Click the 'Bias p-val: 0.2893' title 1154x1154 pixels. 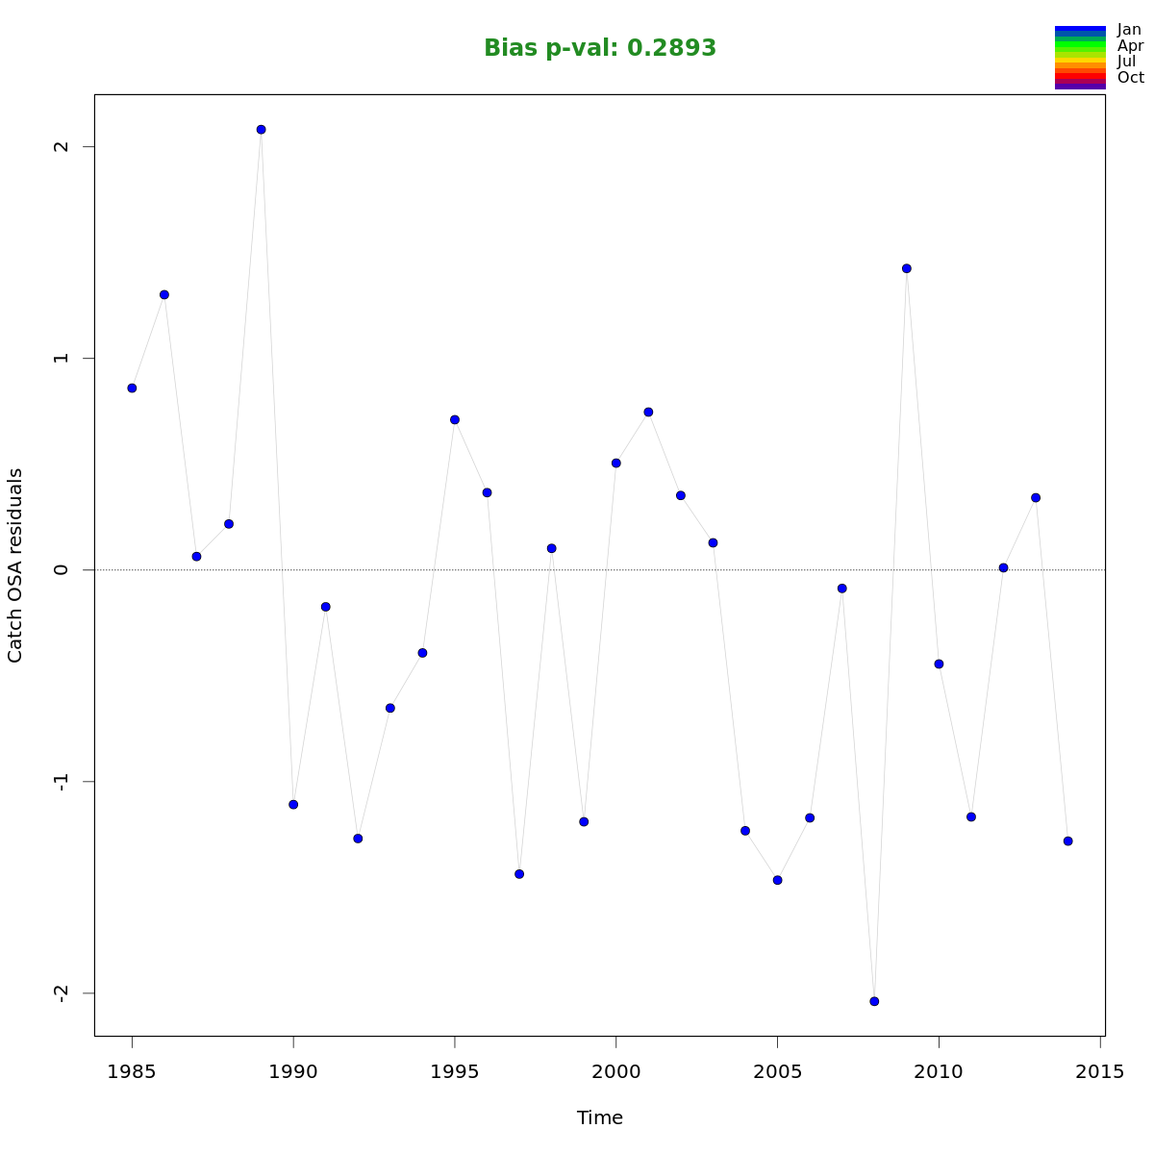point(600,48)
